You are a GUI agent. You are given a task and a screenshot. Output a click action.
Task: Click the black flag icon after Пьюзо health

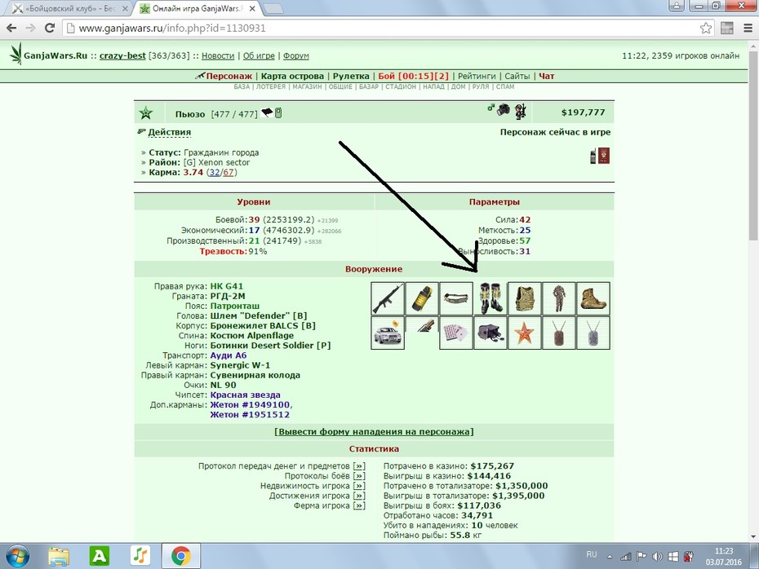point(267,112)
